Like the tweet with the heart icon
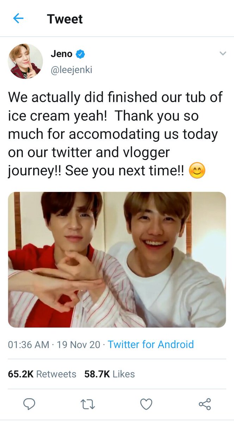The image size is (234, 424). (x=146, y=404)
